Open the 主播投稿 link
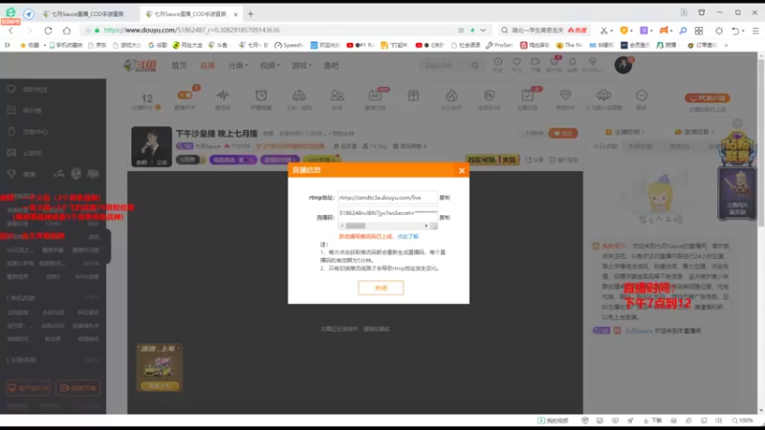 click(x=624, y=132)
